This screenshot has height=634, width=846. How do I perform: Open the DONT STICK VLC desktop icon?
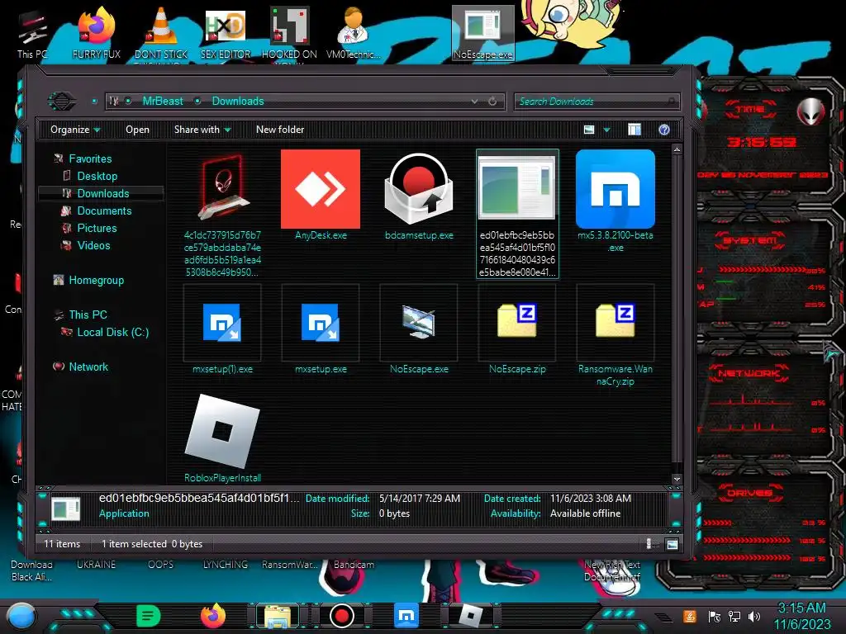tap(161, 33)
